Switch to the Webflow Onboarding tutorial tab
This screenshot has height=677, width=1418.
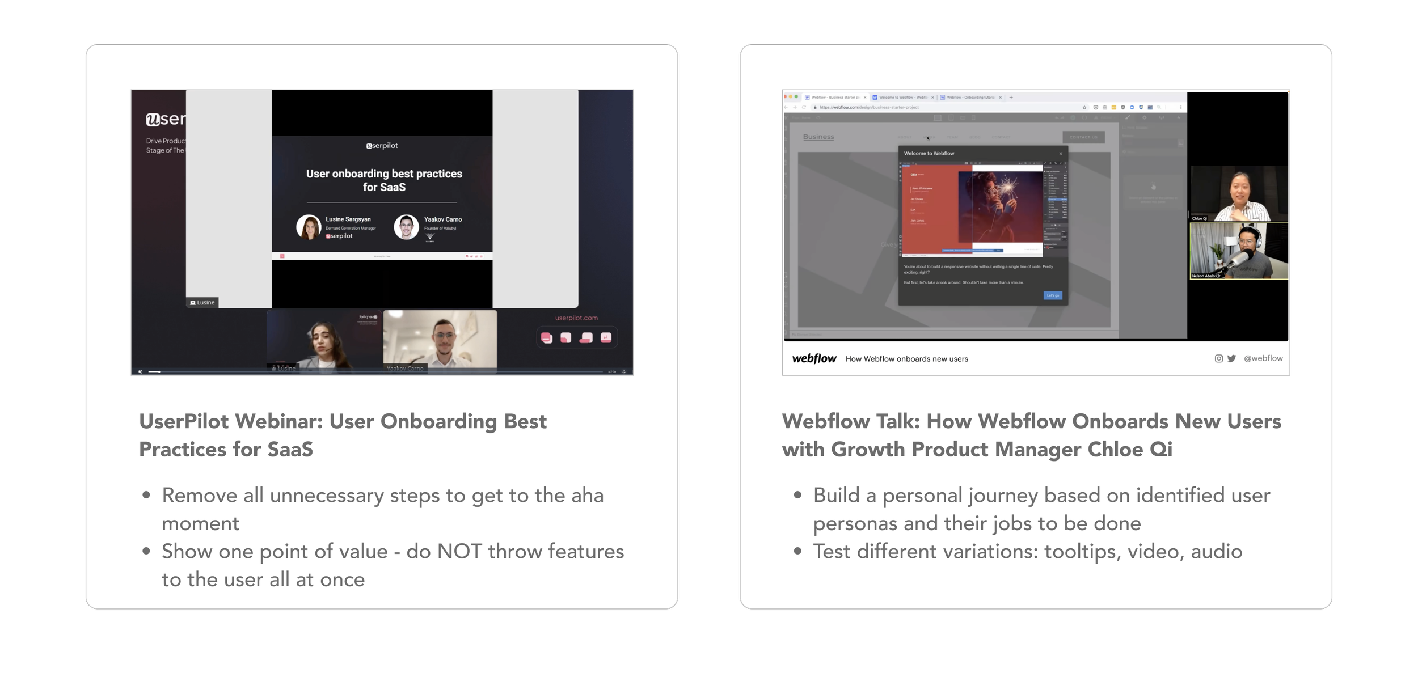click(x=970, y=98)
